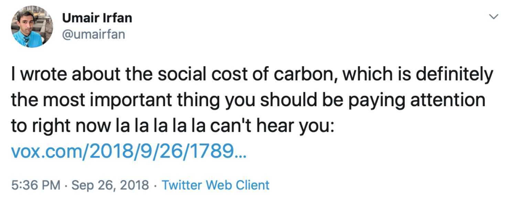Click the blue vox.com URL text
The width and height of the screenshot is (509, 199).
pos(129,151)
